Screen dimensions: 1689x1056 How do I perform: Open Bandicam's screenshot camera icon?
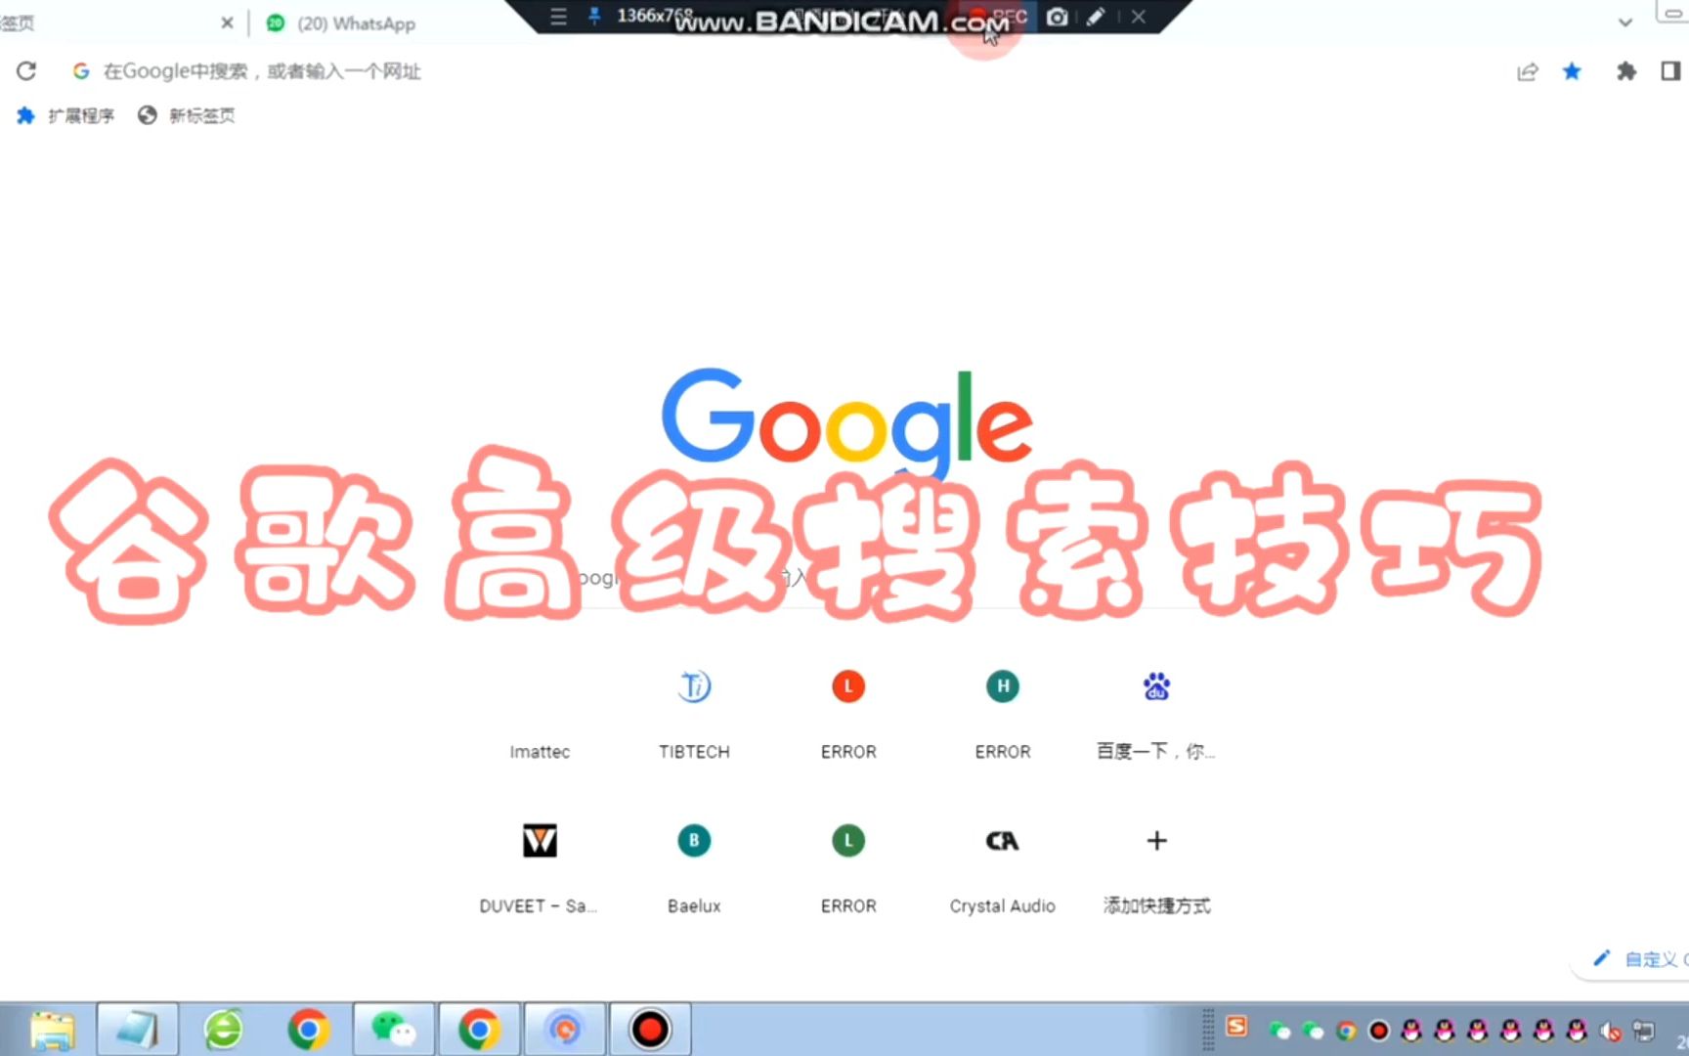pos(1057,17)
